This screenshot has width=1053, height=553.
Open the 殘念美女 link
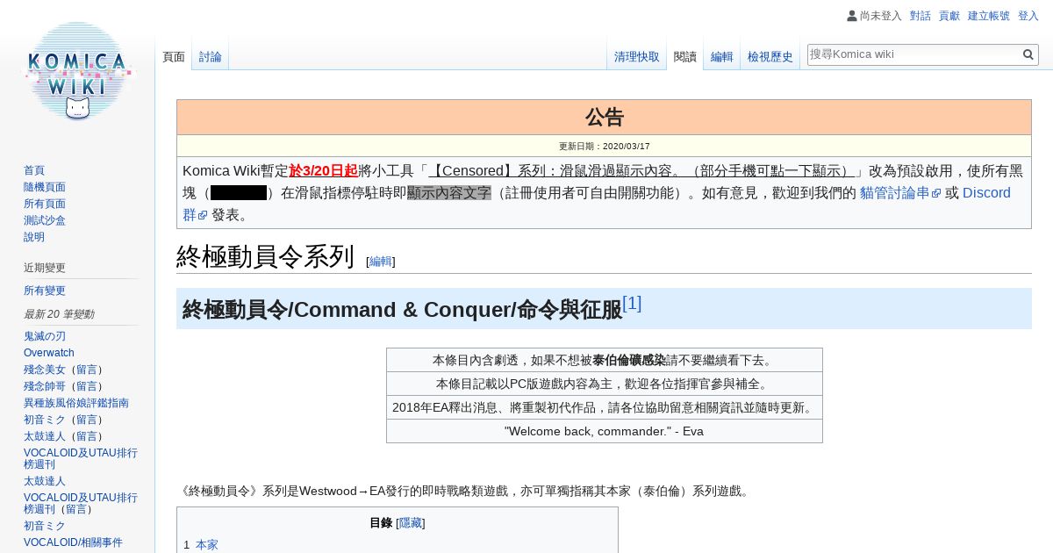(x=45, y=370)
